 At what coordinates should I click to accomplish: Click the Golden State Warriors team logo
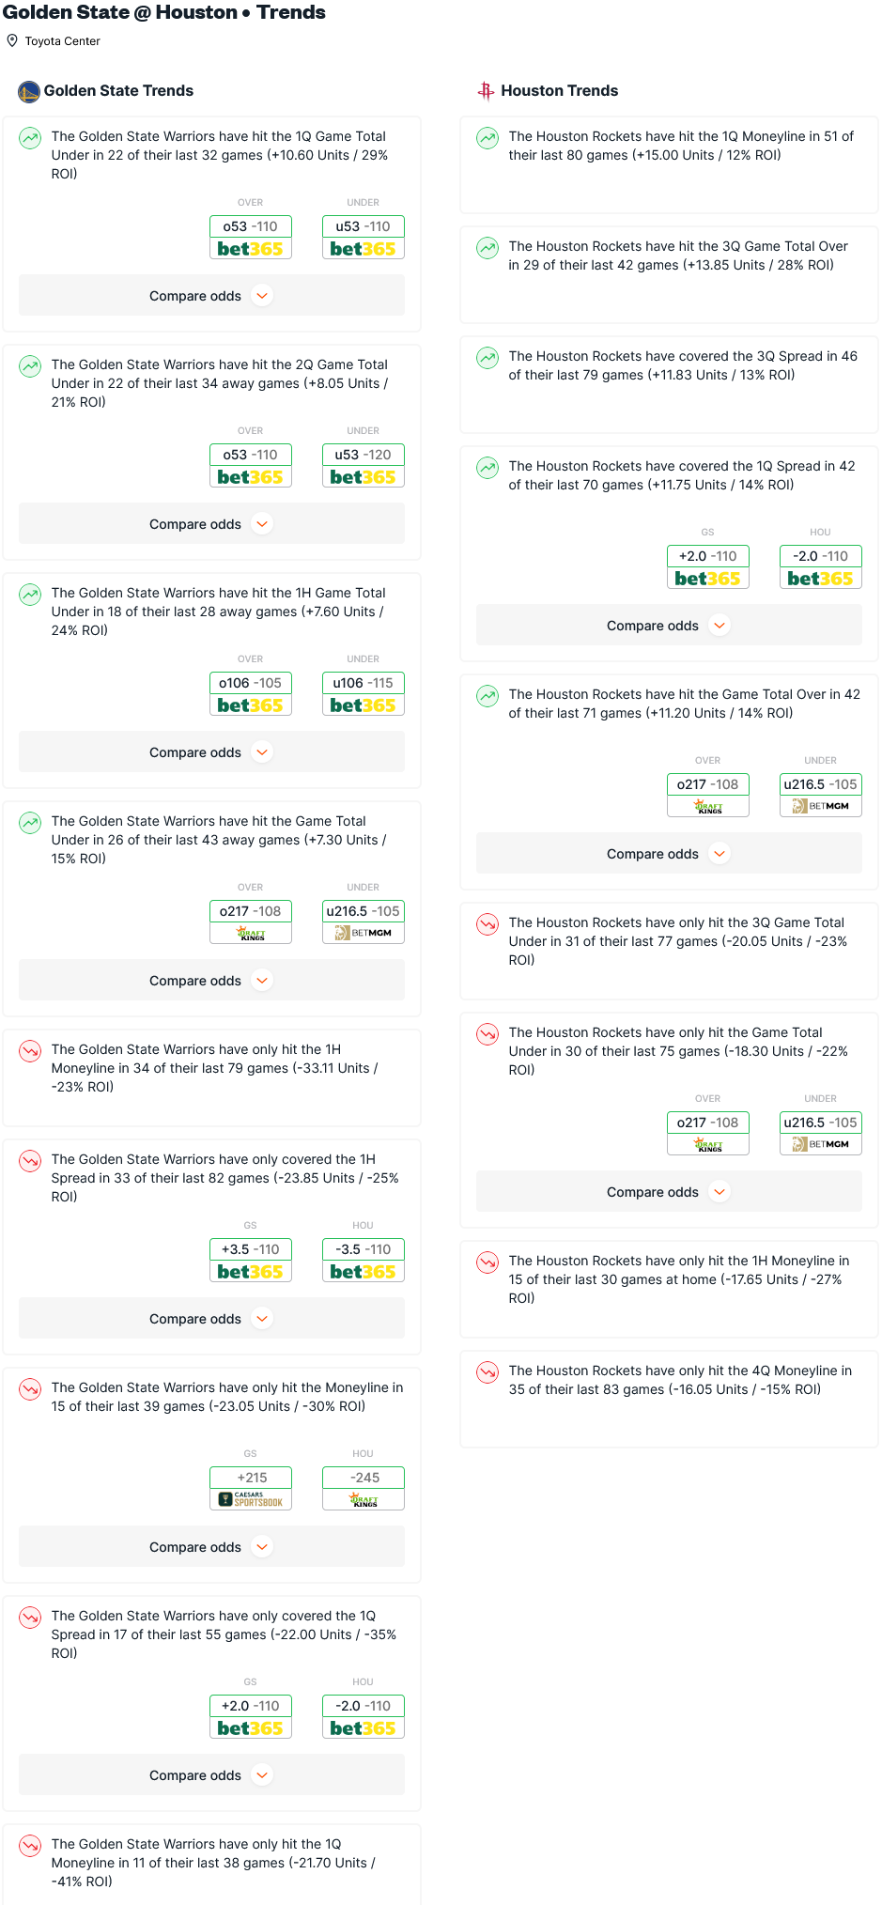[29, 91]
